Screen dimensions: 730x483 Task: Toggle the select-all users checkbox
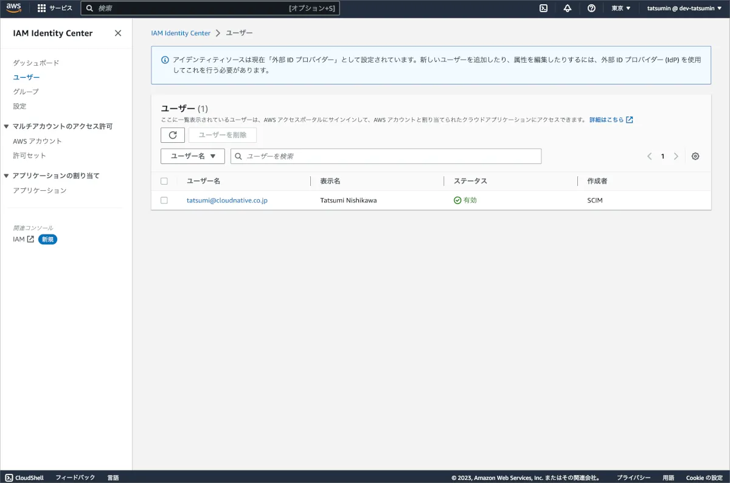[164, 181]
